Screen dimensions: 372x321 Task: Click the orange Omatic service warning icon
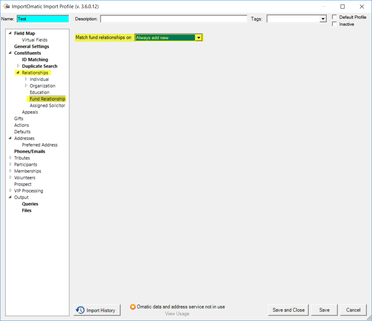pos(133,307)
